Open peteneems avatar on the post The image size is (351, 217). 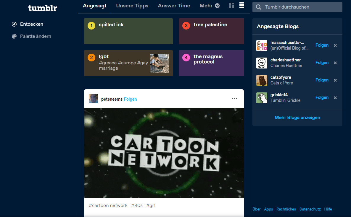pyautogui.click(x=93, y=99)
